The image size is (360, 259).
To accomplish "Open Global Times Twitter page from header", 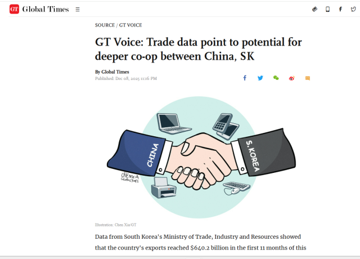I will pos(353,10).
